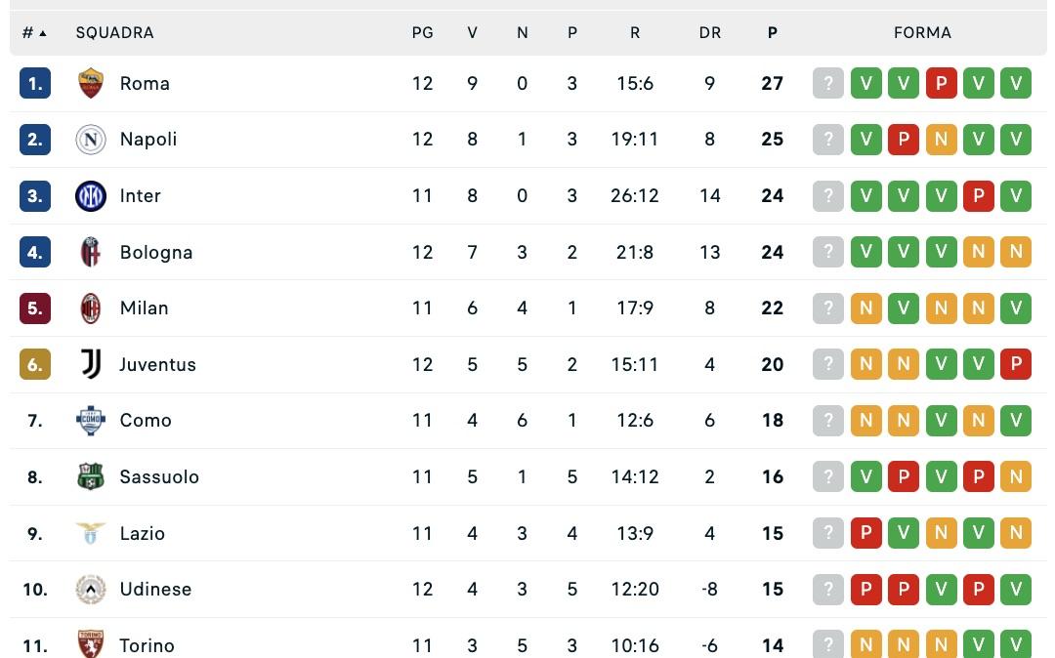Click the Torino bull crest
Viewport: 1055px width, 658px height.
[x=90, y=644]
